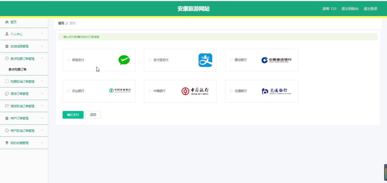Expand the 个人中心 chevron
The width and height of the screenshot is (387, 183).
tap(42, 34)
